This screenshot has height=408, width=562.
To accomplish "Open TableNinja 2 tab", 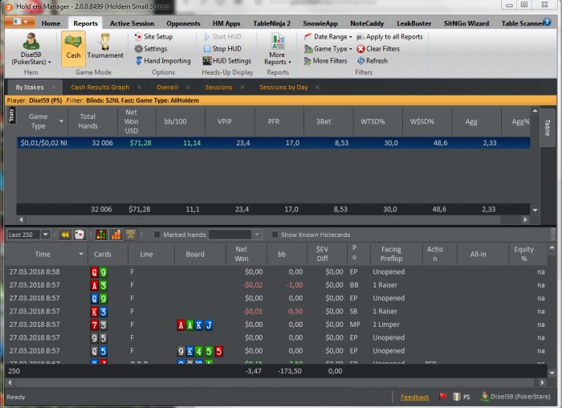I will point(271,23).
